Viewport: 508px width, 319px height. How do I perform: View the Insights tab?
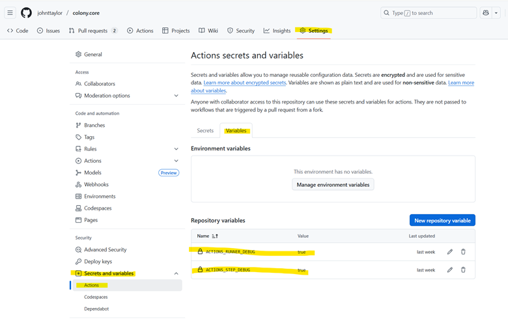pyautogui.click(x=277, y=31)
